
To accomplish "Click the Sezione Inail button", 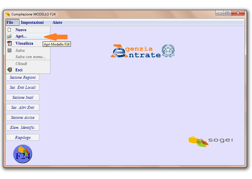I will tap(23, 97).
